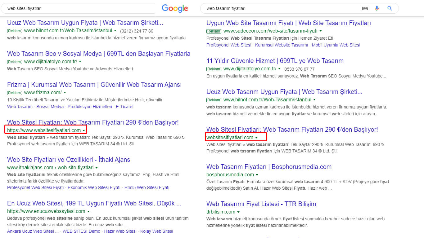Open 'Mobil Uyumlu Web Sitesi' sitelink
424x238 pixels.
[x=336, y=45]
